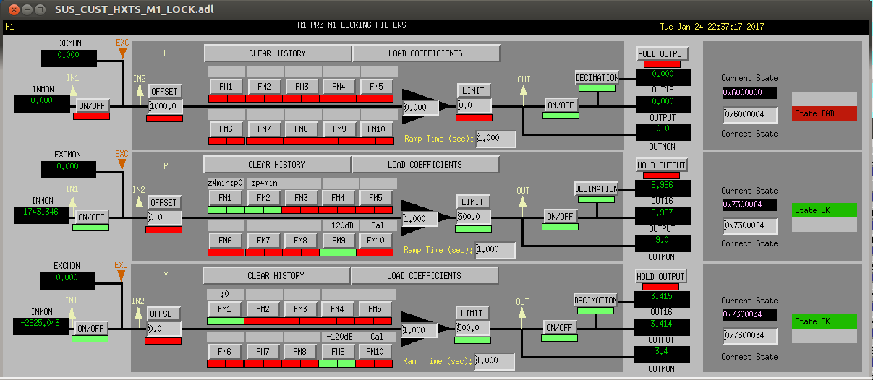
Task: Click Correct State field 0x6000004
Action: tap(750, 115)
